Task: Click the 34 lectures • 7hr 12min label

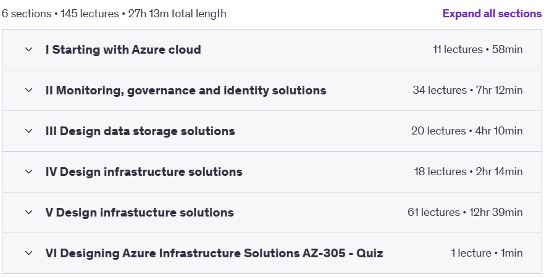Action: 467,90
